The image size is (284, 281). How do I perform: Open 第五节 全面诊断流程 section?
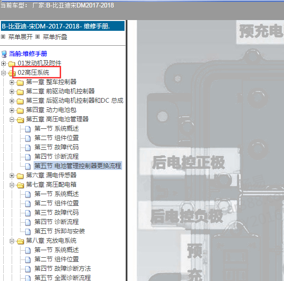click(x=62, y=278)
